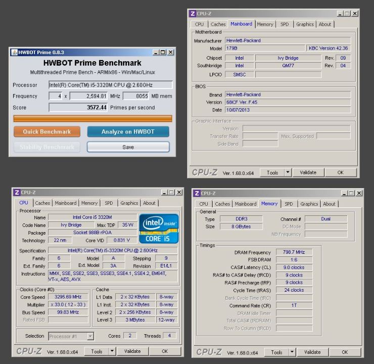Click Analyze on HWBOT button
Viewport: 374px width, 364px height.
128,131
